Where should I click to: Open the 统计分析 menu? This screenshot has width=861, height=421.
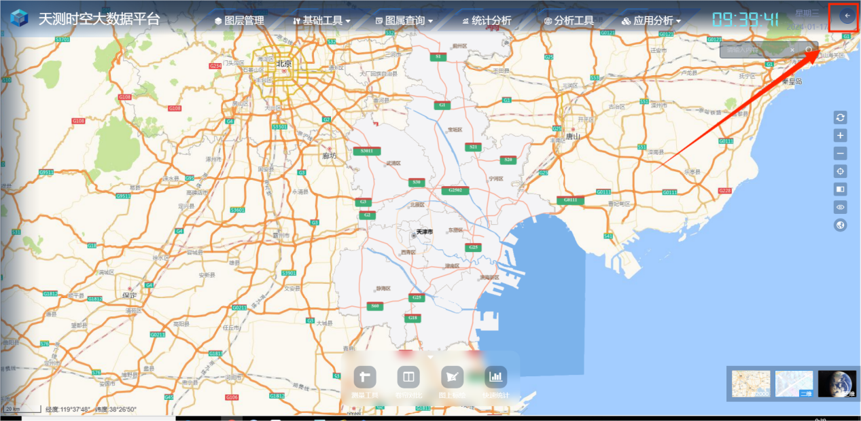click(x=486, y=20)
